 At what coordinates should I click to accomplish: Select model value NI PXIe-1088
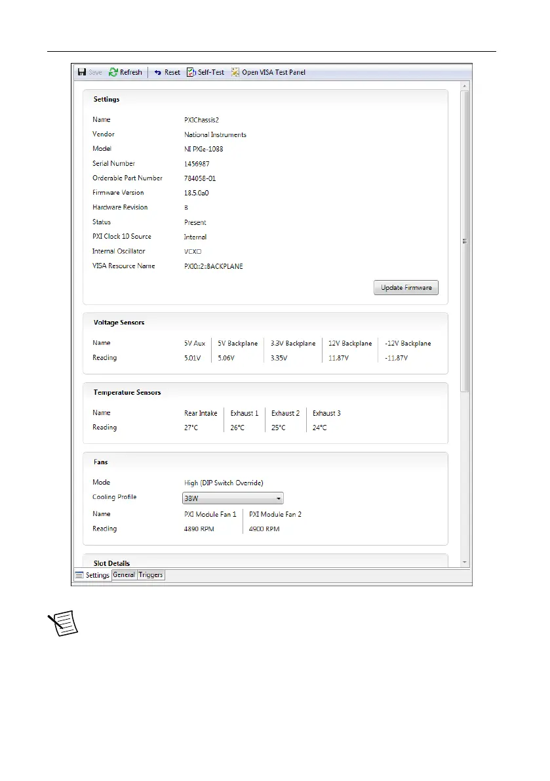click(x=204, y=149)
